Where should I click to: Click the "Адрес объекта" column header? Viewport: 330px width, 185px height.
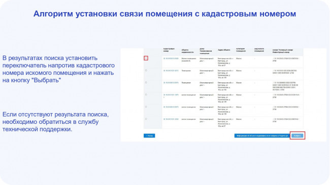point(224,50)
